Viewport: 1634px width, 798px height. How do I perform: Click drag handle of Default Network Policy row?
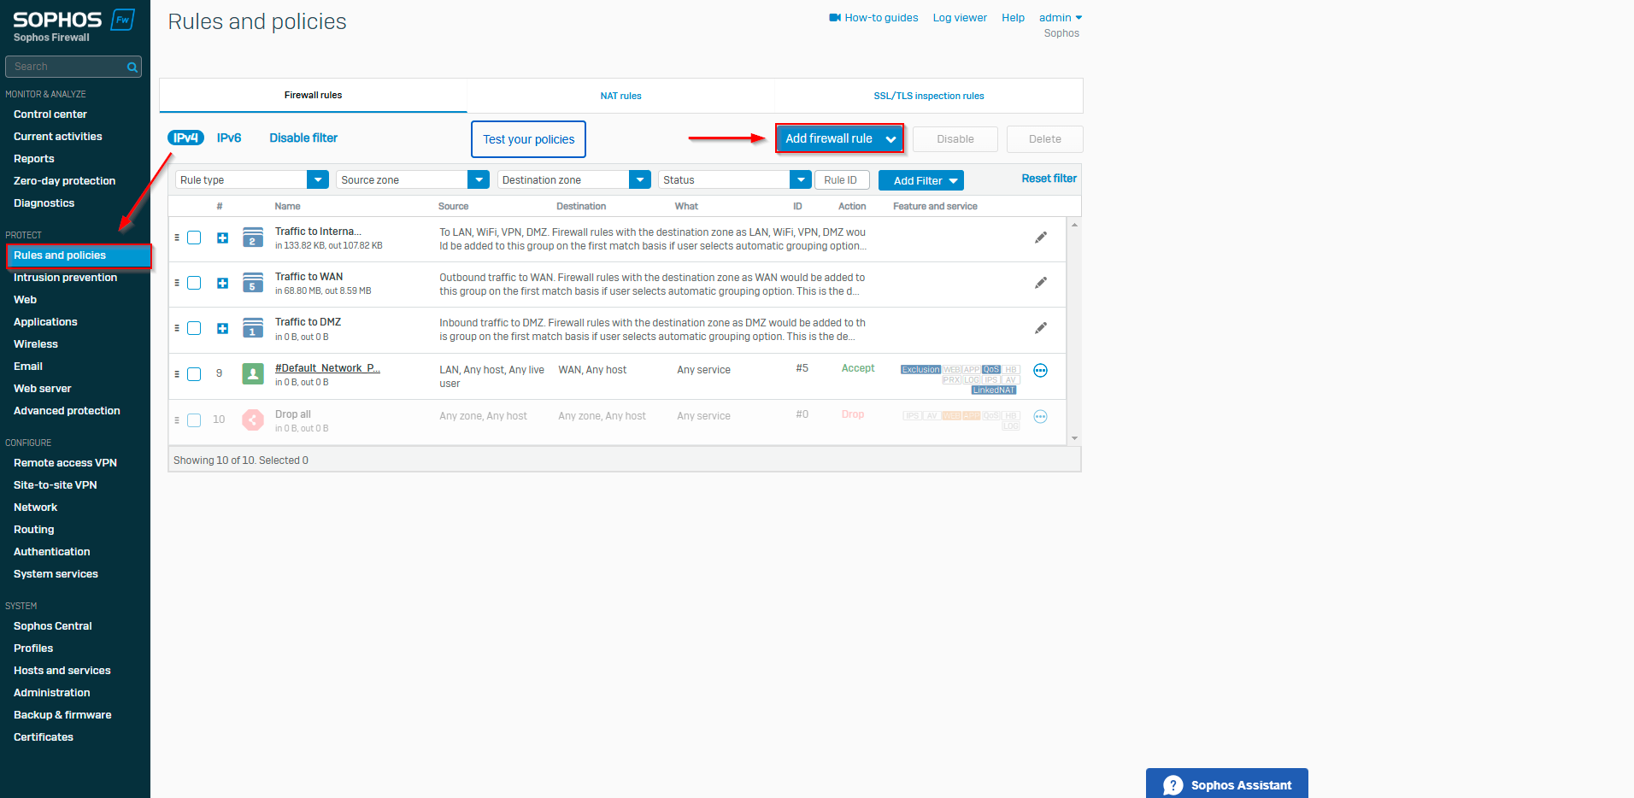[x=177, y=374]
